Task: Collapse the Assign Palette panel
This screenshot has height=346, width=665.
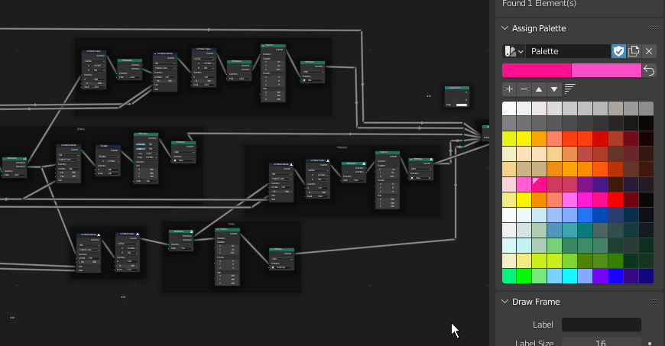Action: coord(504,28)
